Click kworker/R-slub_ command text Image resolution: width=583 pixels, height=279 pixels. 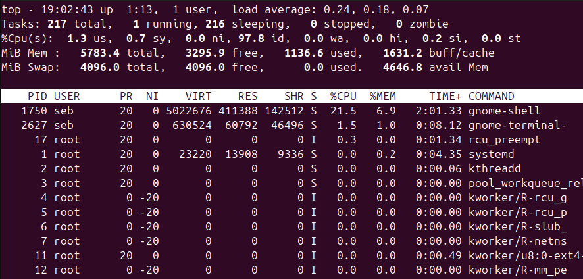517,227
